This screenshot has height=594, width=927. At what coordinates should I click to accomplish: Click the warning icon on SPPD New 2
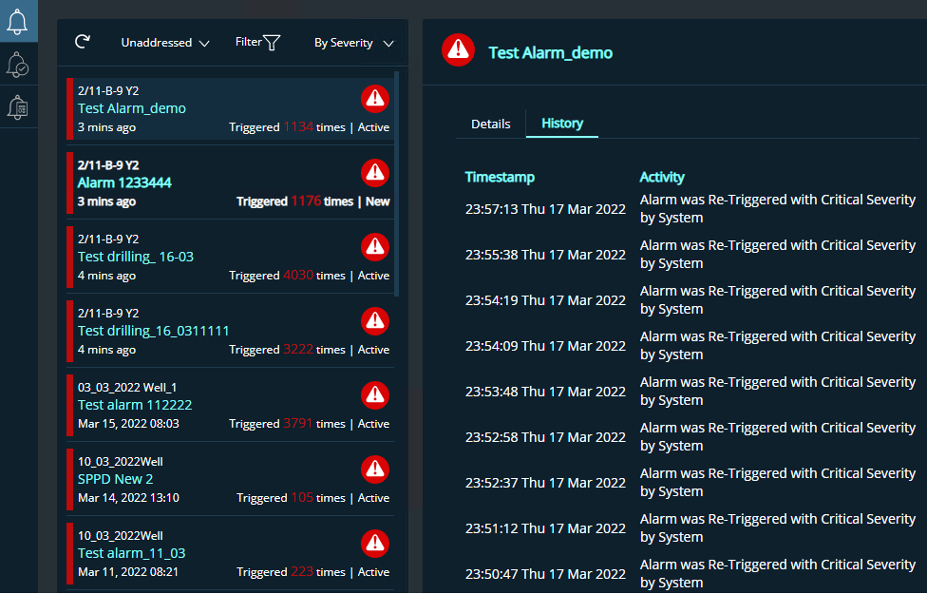tap(375, 469)
